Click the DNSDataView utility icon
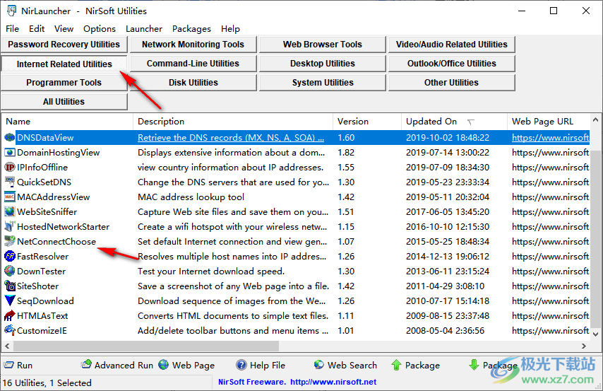The image size is (603, 391). (10, 138)
